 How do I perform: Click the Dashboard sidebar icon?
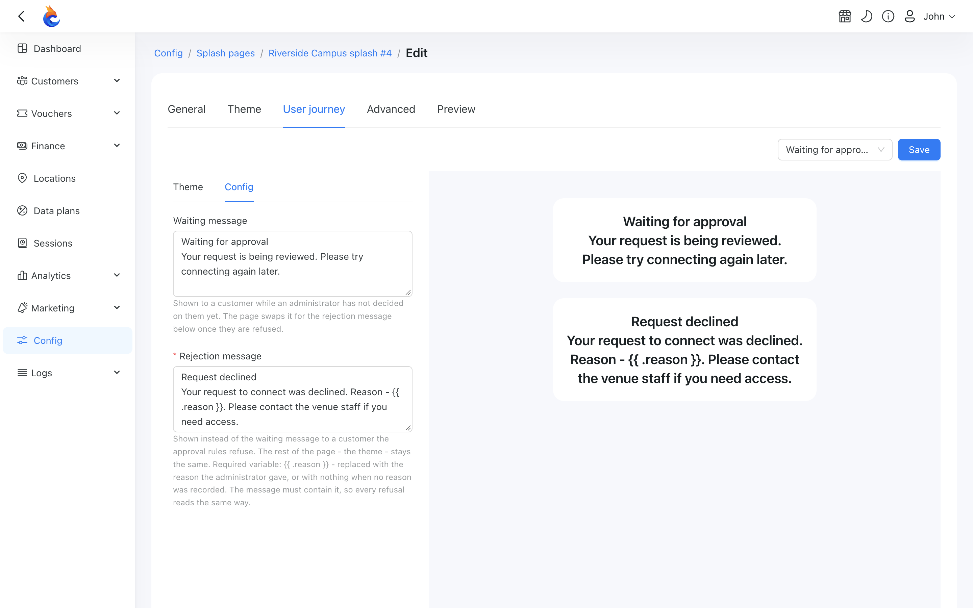(x=23, y=48)
